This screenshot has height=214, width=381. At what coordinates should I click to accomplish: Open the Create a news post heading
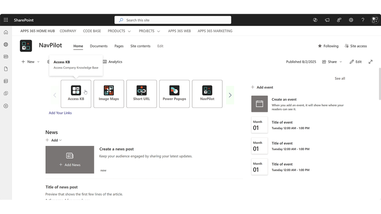tap(116, 149)
